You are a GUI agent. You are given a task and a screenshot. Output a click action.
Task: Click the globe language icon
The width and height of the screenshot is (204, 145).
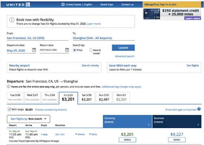[x=63, y=4]
